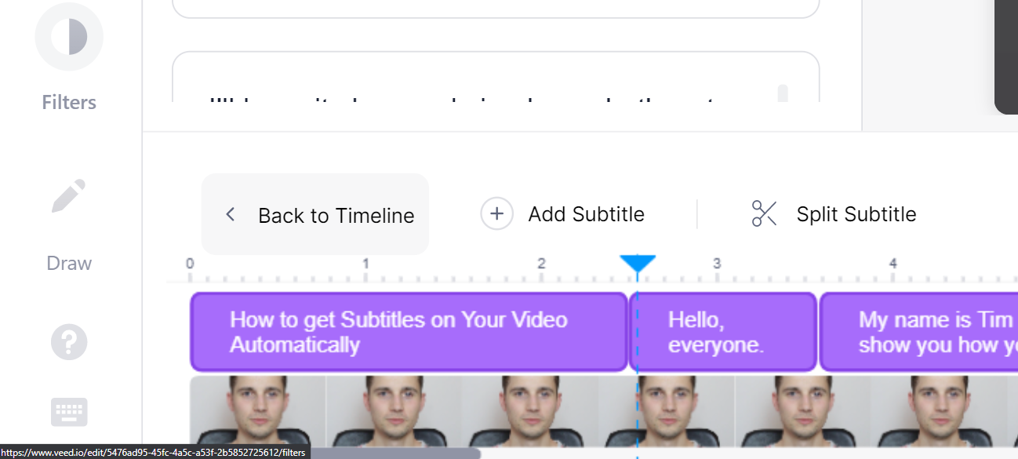Image resolution: width=1018 pixels, height=459 pixels.
Task: Click the Split Subtitle label
Action: pos(856,214)
